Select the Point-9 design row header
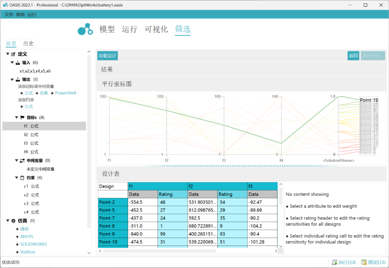This screenshot has height=268, width=389. point(113,234)
